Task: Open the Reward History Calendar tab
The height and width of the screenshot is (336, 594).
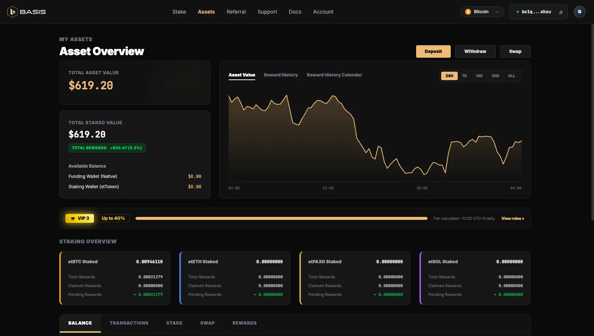Action: click(x=334, y=75)
